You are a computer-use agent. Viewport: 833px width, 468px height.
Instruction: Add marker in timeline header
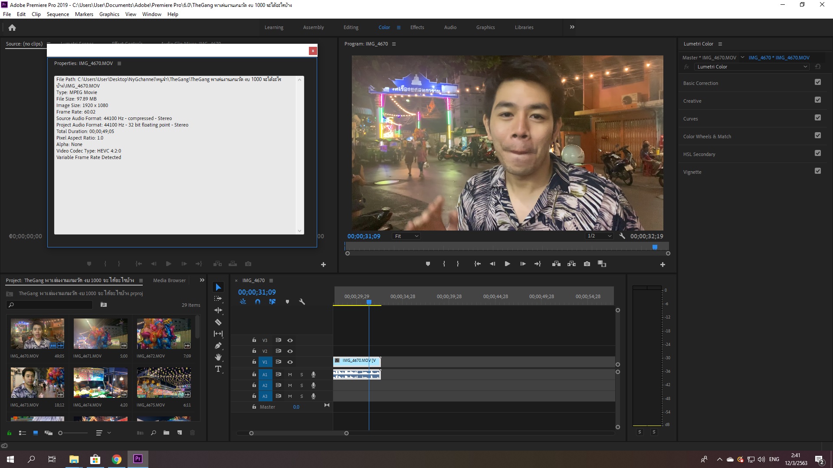coord(287,302)
